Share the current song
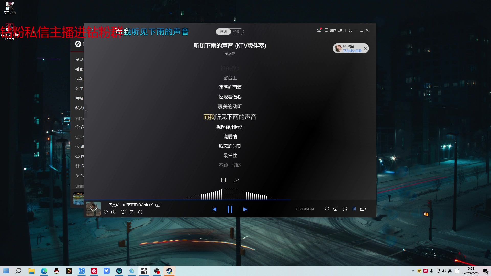The image size is (491, 276). [x=132, y=212]
